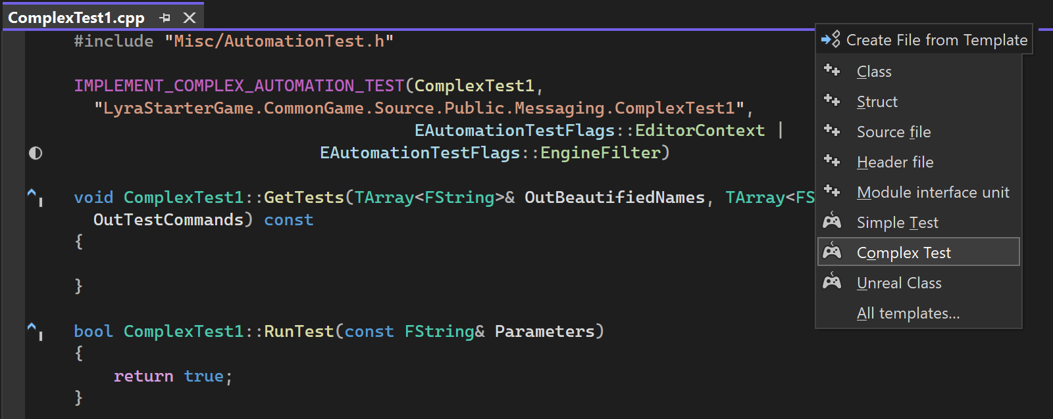Pick the Module interface unit template
The width and height of the screenshot is (1053, 419).
point(933,192)
